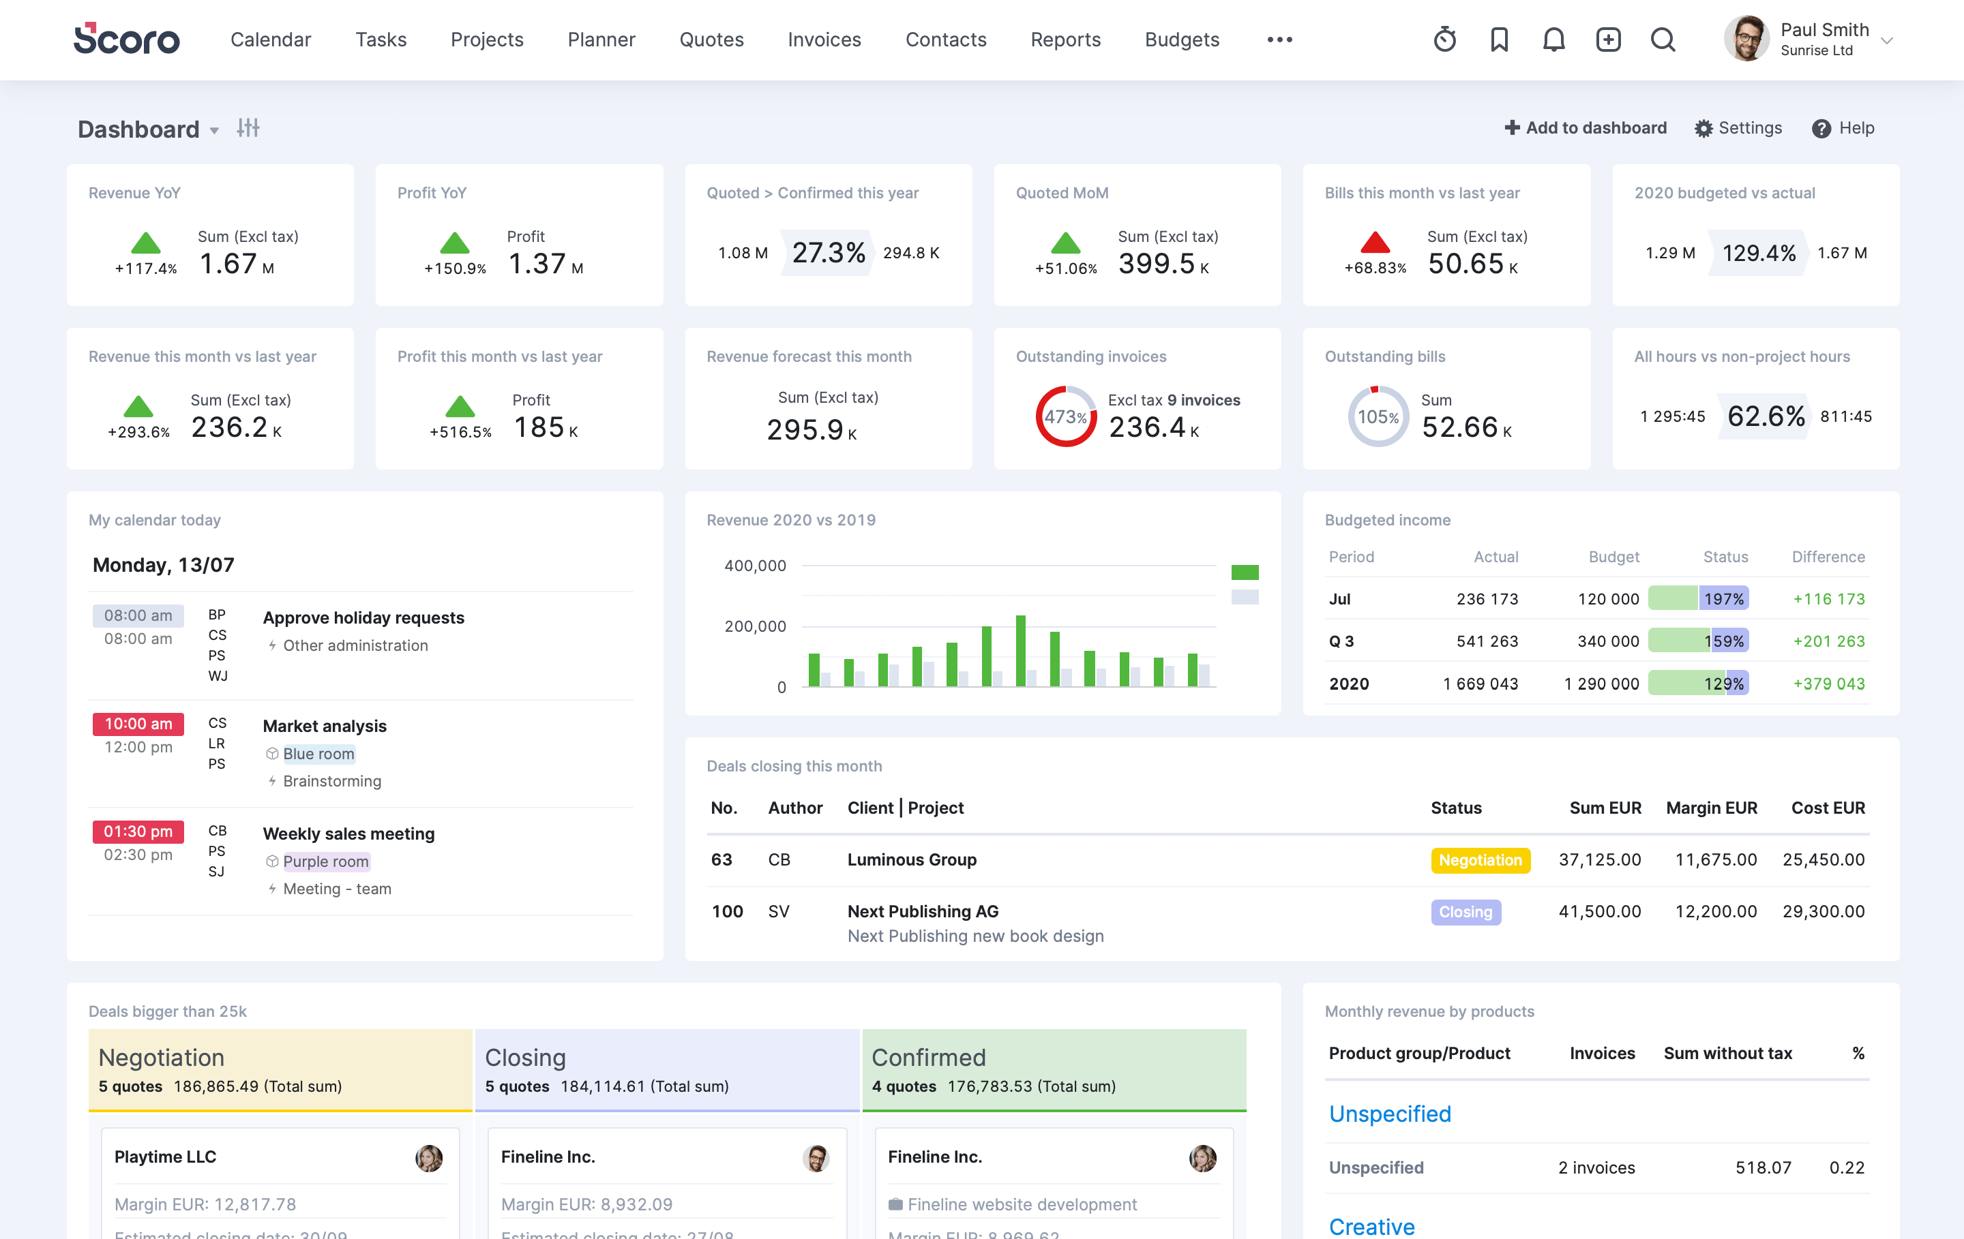Open the Playtime LLC deal card
1964x1239 pixels.
click(166, 1157)
